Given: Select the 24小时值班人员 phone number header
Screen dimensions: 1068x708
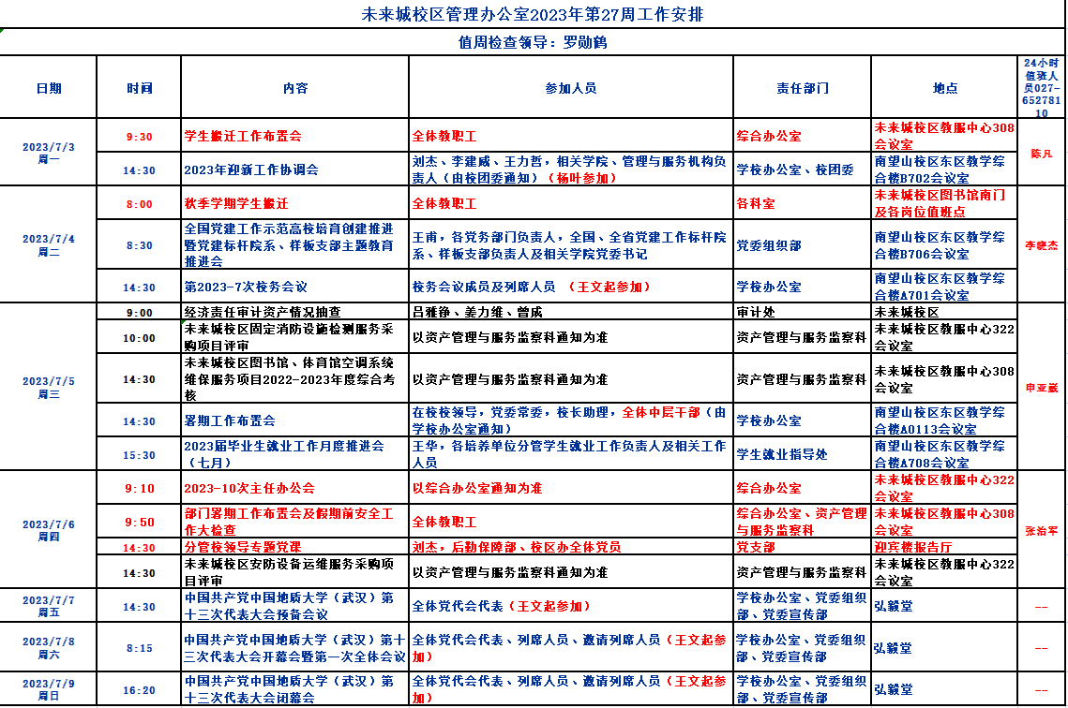Looking at the screenshot, I should 1041,88.
